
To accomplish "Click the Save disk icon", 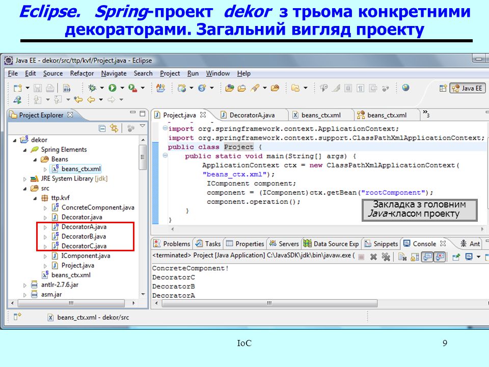I will point(38,88).
